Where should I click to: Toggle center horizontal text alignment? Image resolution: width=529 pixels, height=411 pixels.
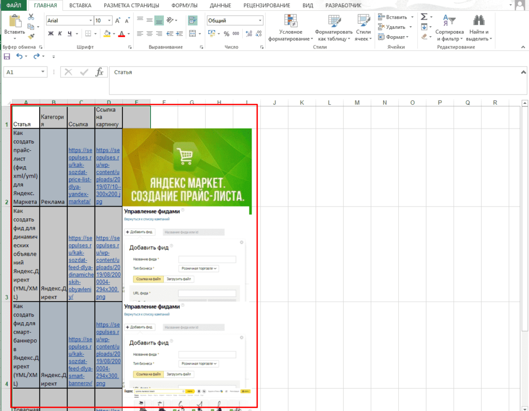coord(149,34)
